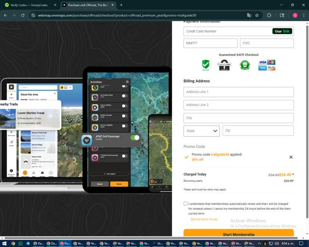Screen dimensions: 309x247
Task: Click the padlock Stripe security badge
Action: [224, 65]
